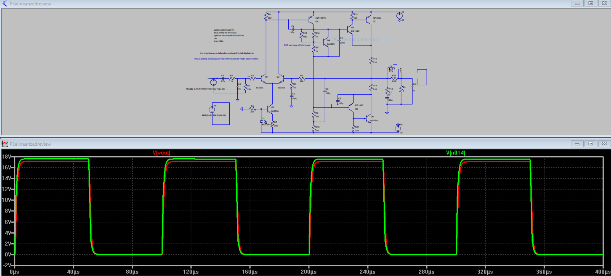Click capacitor C2 1n symbol

238,87
